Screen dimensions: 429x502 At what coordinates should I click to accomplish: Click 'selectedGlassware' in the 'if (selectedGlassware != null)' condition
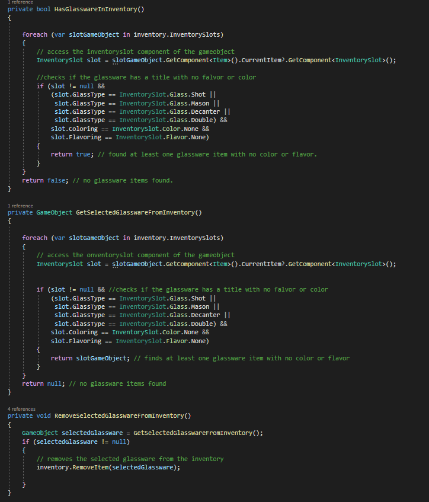(67, 442)
